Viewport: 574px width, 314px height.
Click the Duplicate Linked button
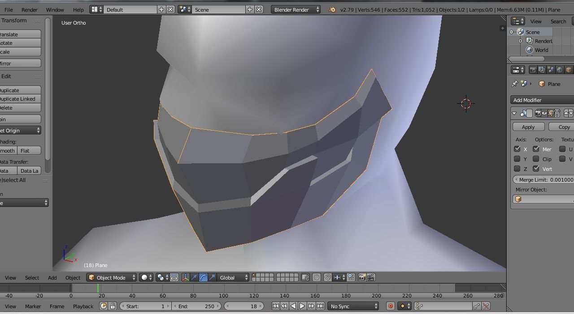(20, 99)
